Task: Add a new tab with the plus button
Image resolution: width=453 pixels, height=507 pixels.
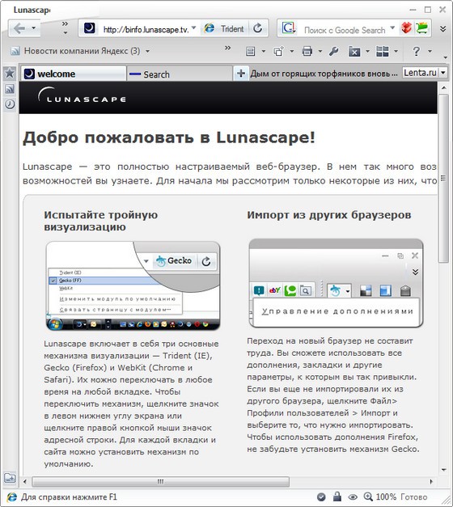Action: [240, 74]
